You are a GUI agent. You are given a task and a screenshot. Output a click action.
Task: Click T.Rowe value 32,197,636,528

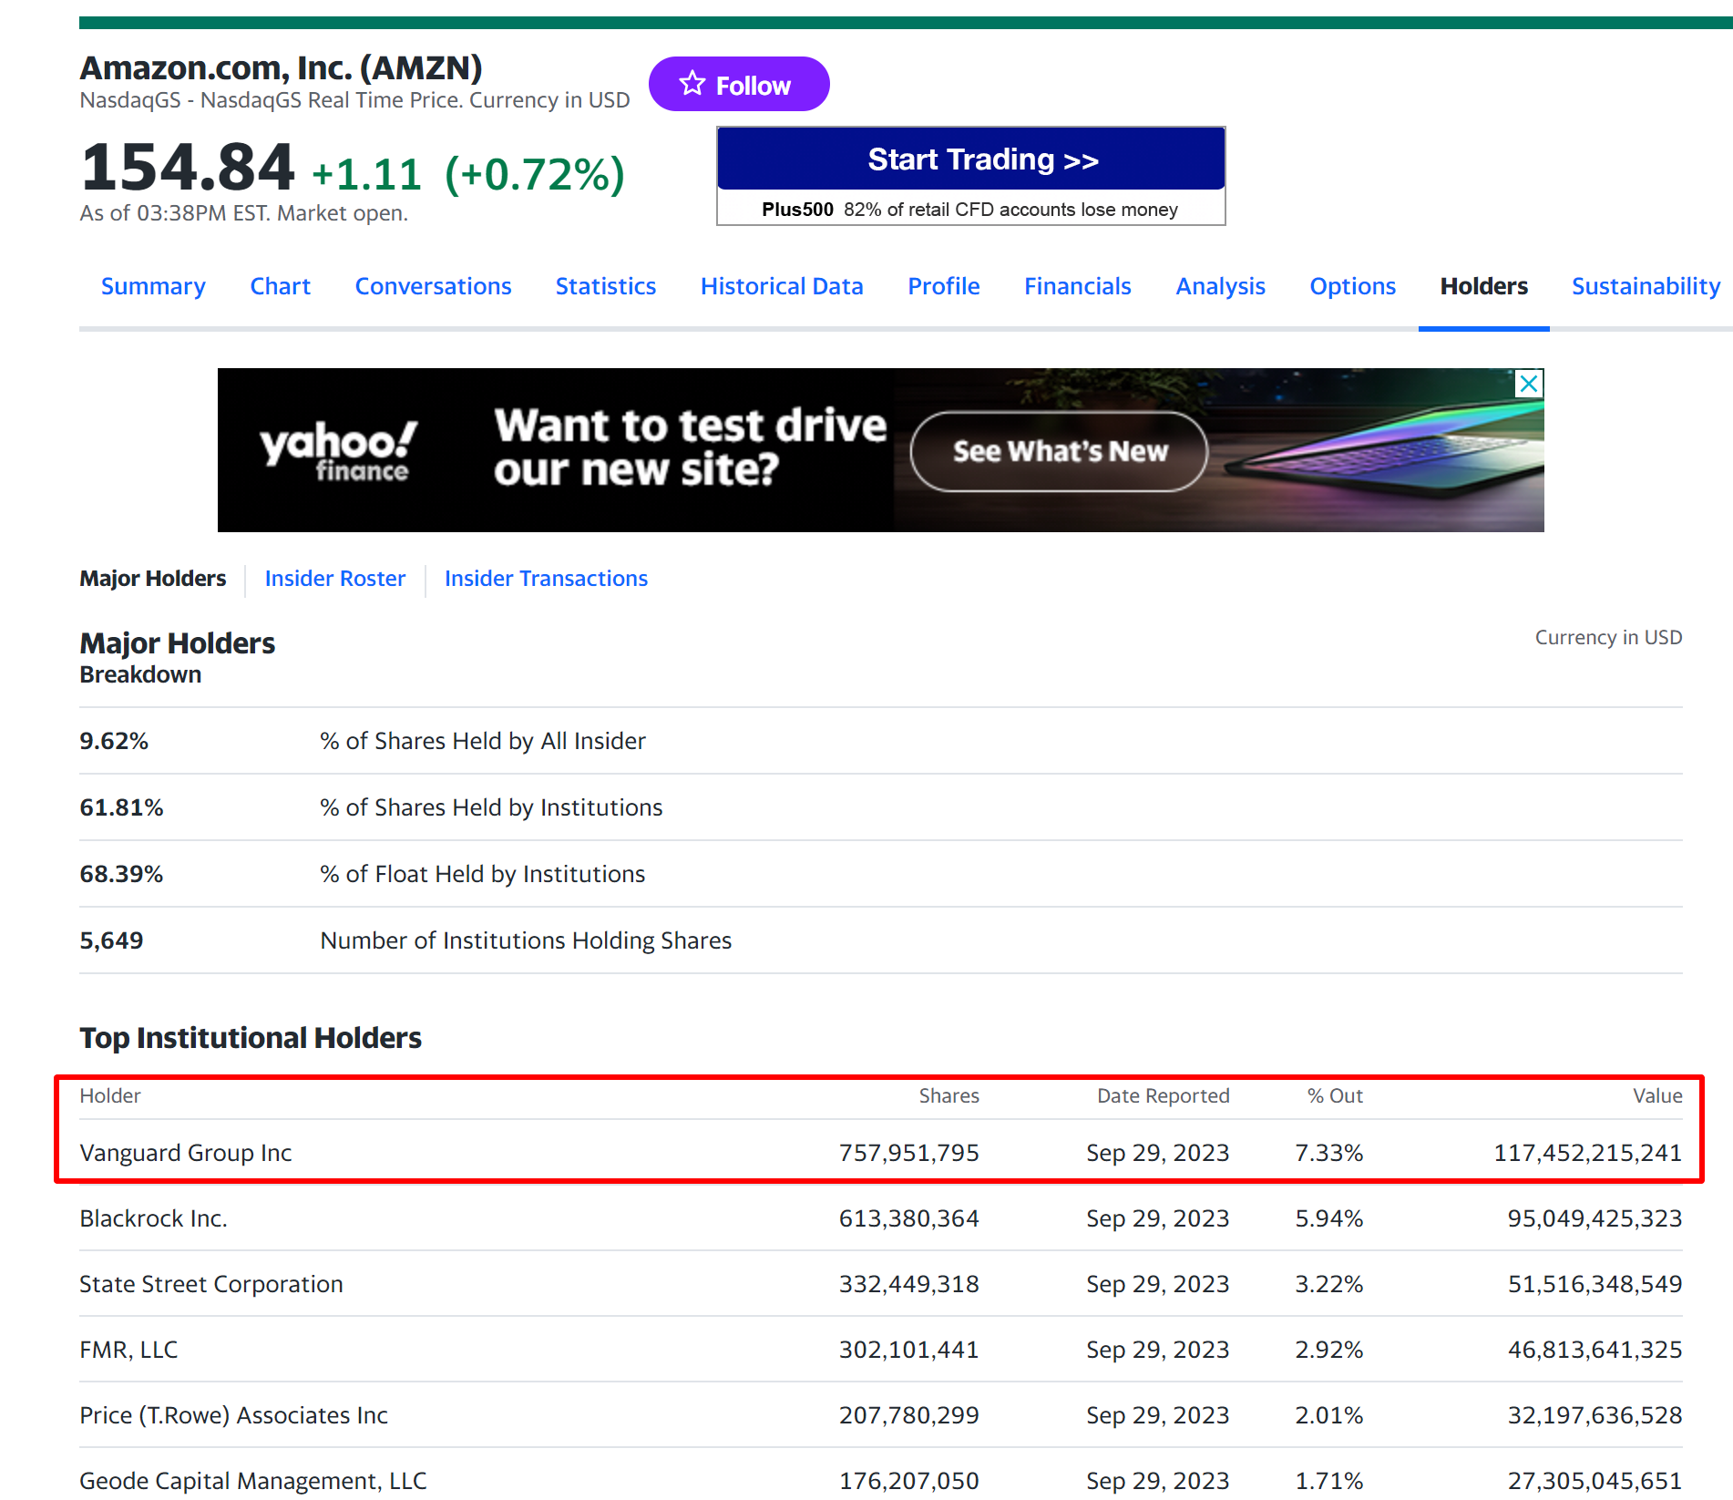coord(1595,1415)
